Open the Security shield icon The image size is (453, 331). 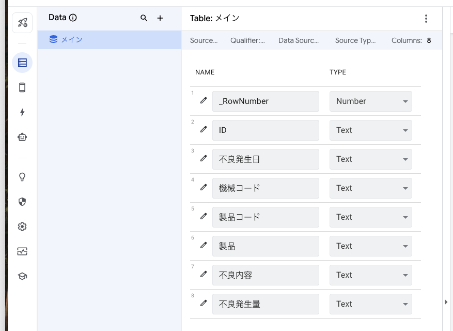pos(22,202)
